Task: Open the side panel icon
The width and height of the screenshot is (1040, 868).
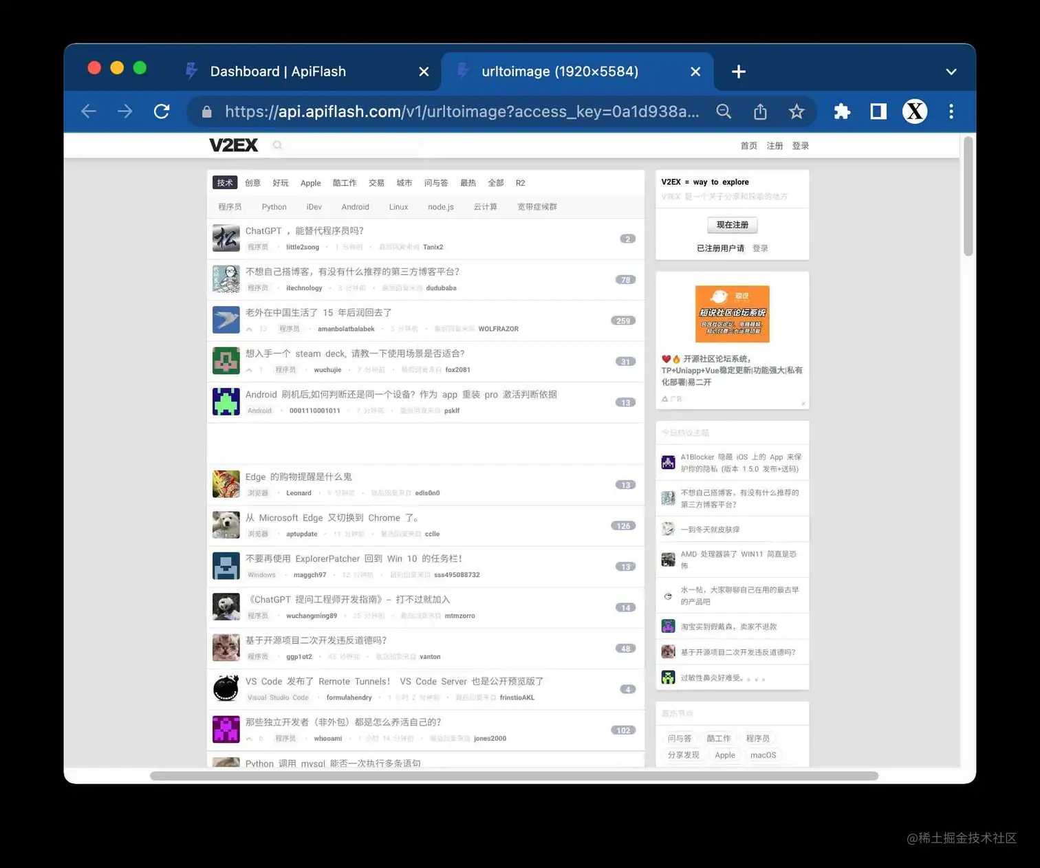Action: pos(878,111)
